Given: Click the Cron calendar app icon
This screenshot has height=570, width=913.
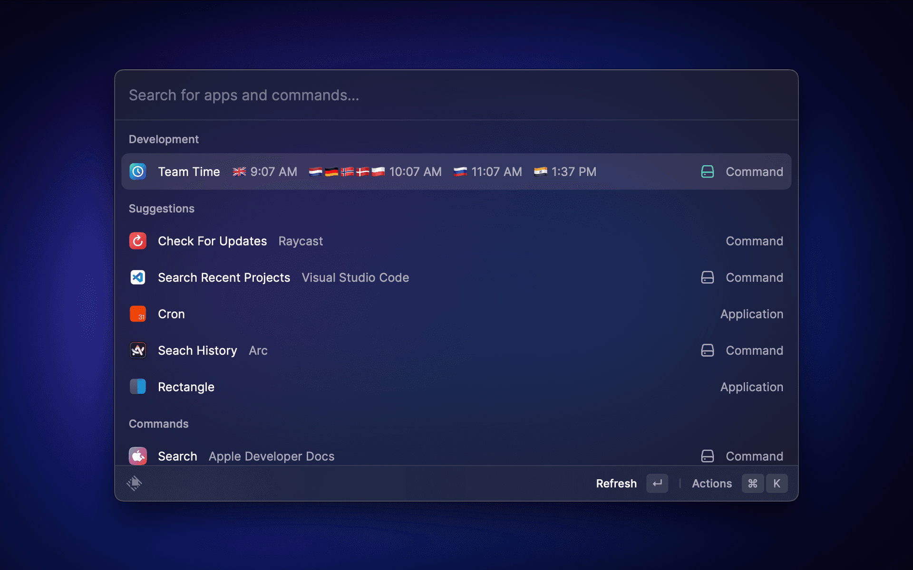Looking at the screenshot, I should pos(138,314).
